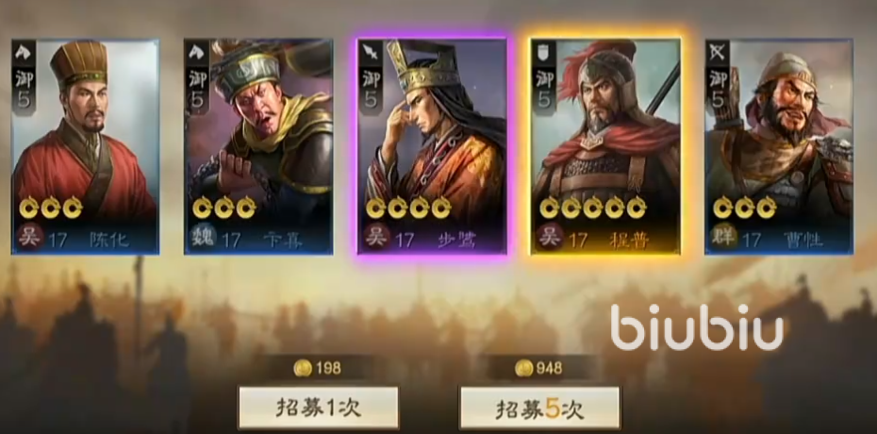Open the 曹性 general card portrait
877x434 pixels.
(779, 147)
